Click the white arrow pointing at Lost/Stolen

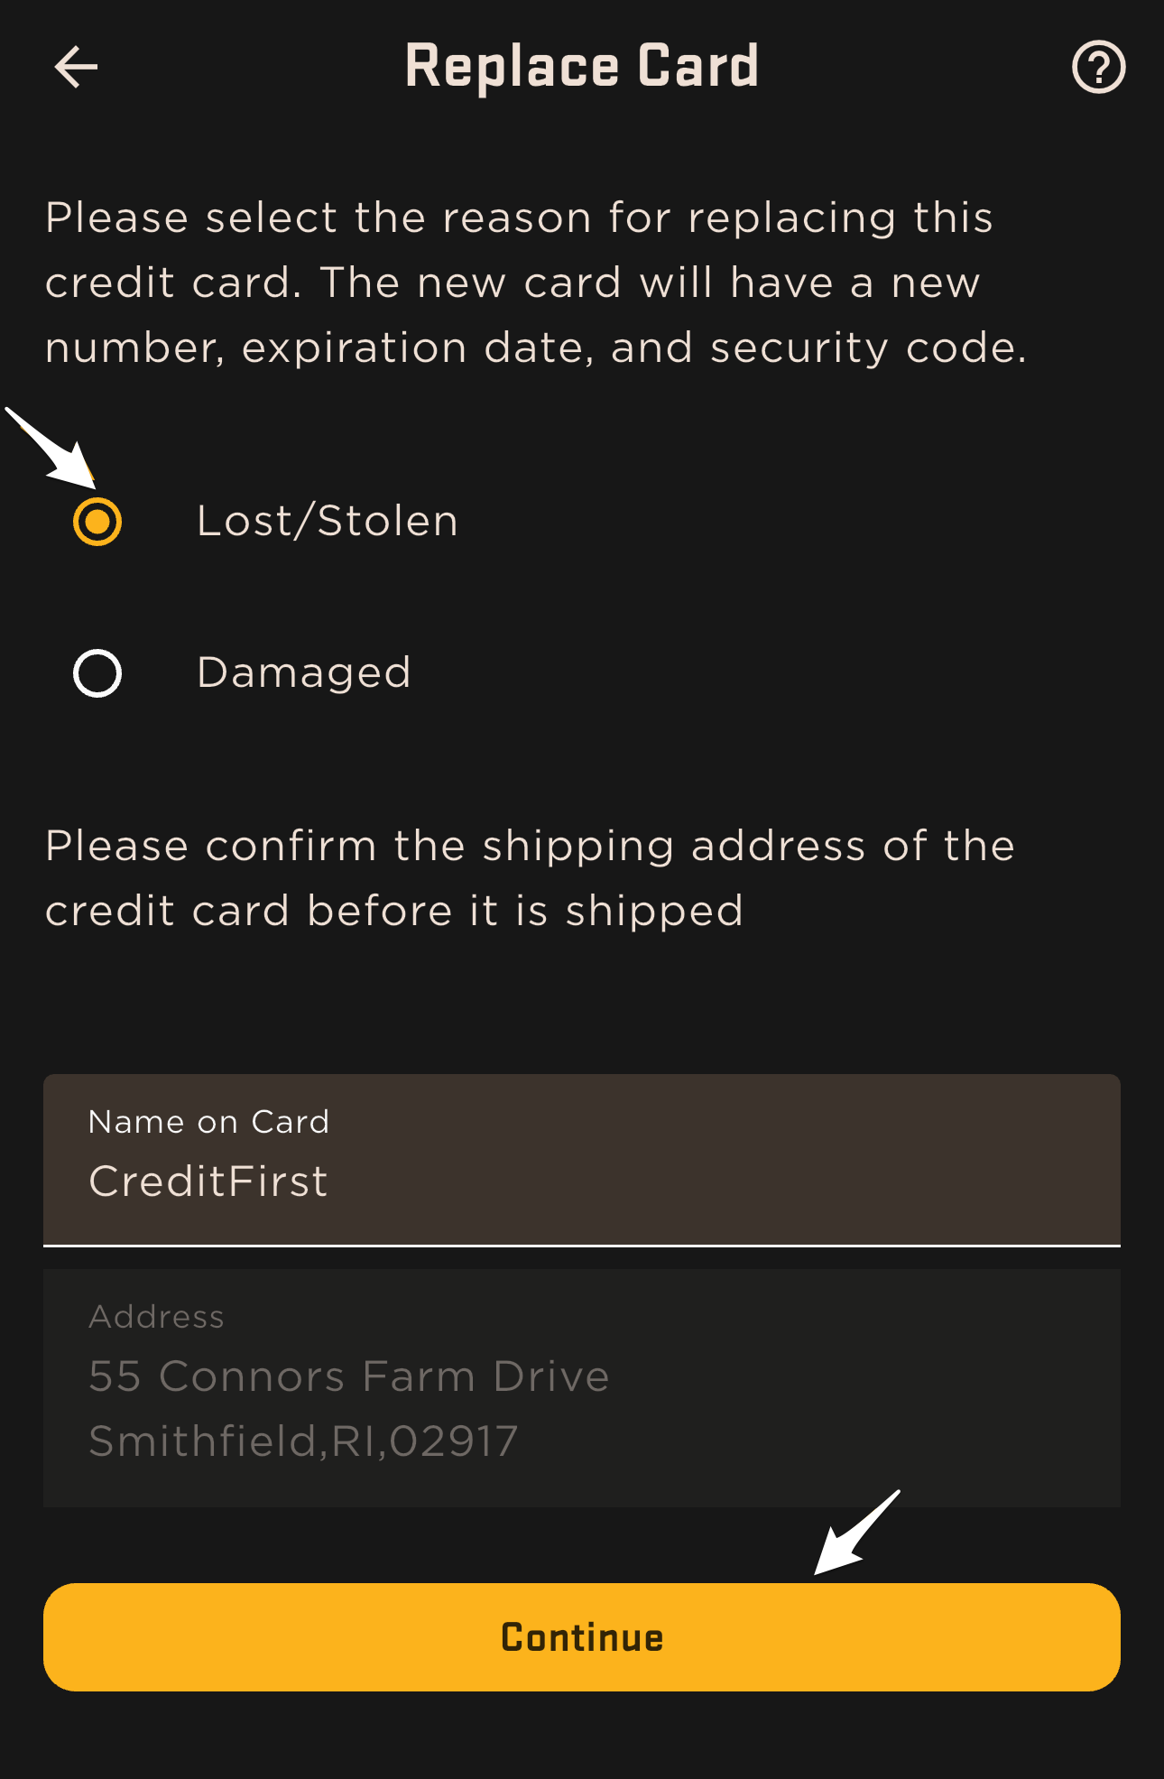(x=51, y=448)
